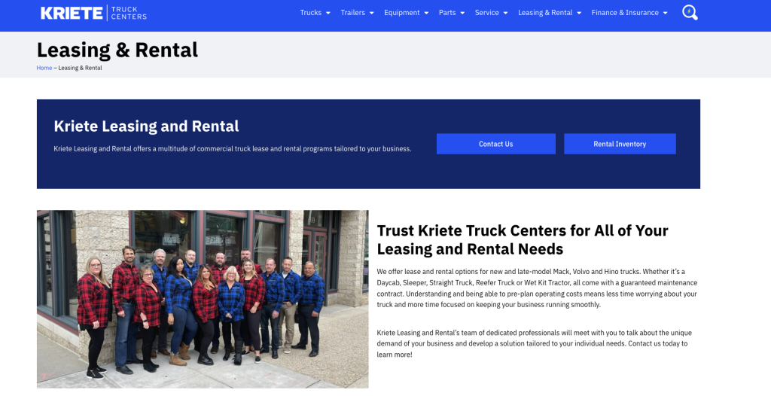
Task: Open the Trucks menu item
Action: (x=310, y=13)
